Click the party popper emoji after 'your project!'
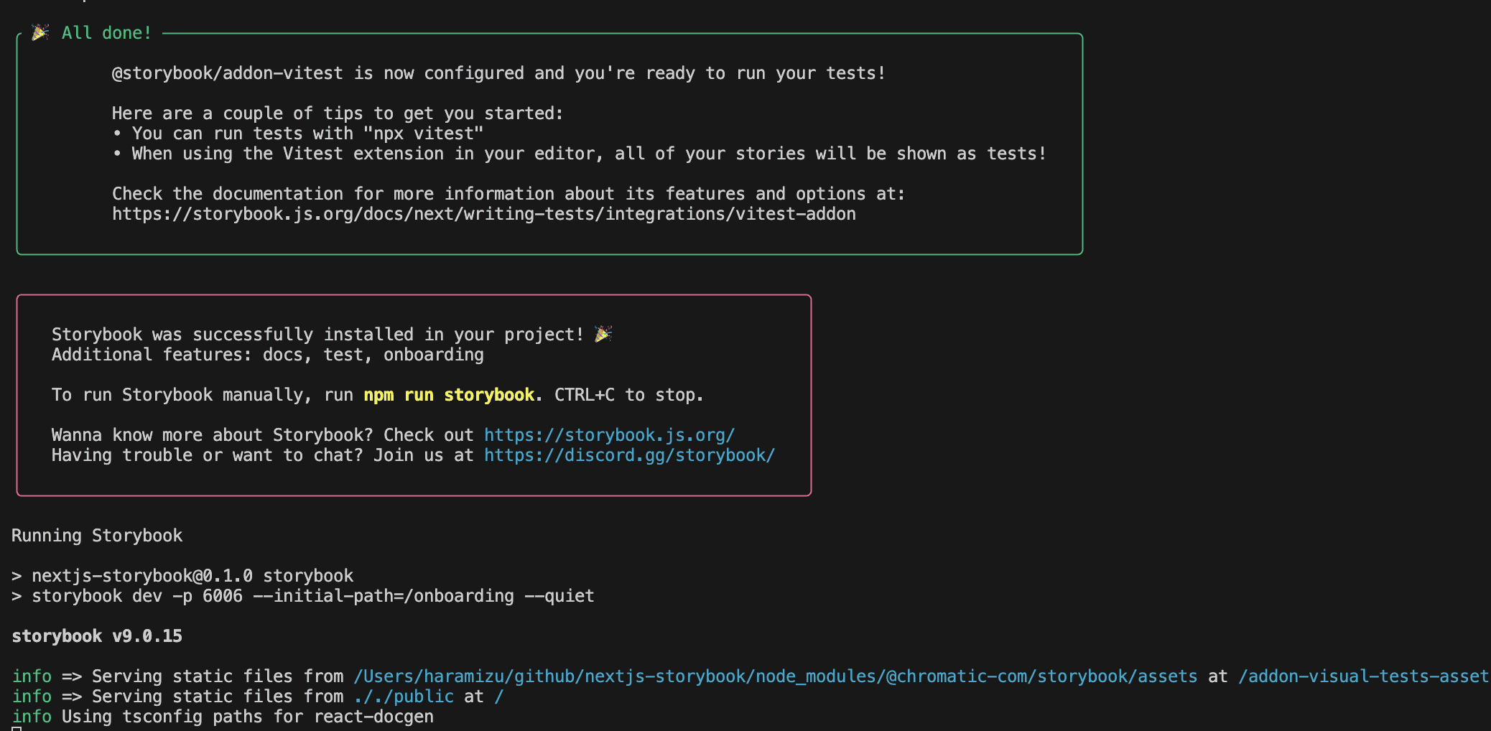Viewport: 1491px width, 731px height. 603,334
